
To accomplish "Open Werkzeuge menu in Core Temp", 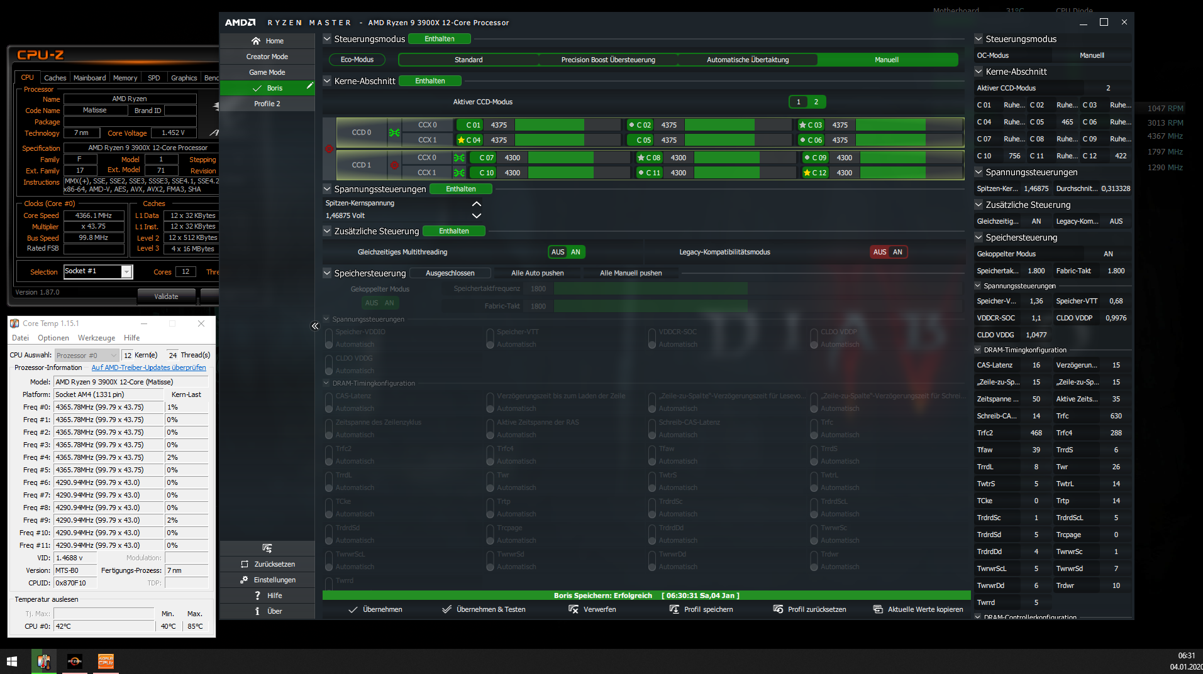I will pyautogui.click(x=96, y=338).
